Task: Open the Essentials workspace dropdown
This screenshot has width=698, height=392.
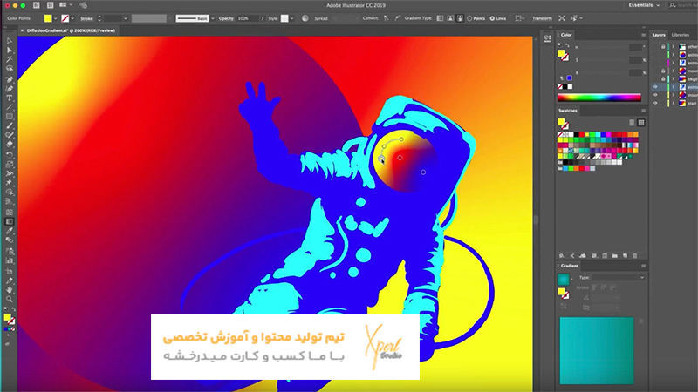Action: (x=644, y=5)
